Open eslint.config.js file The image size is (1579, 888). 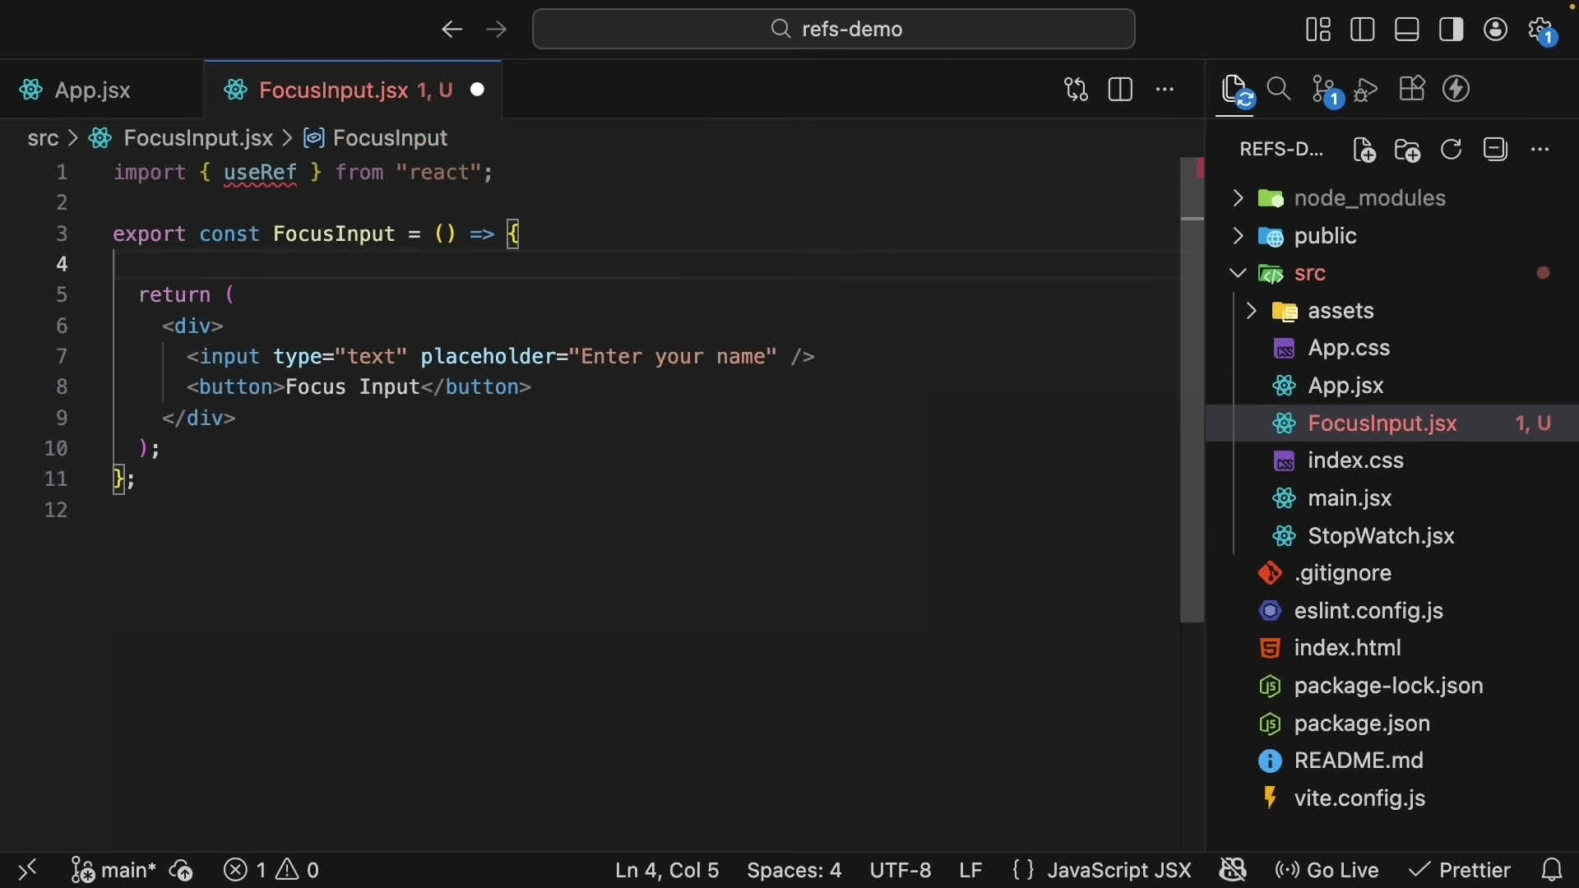coord(1392,611)
